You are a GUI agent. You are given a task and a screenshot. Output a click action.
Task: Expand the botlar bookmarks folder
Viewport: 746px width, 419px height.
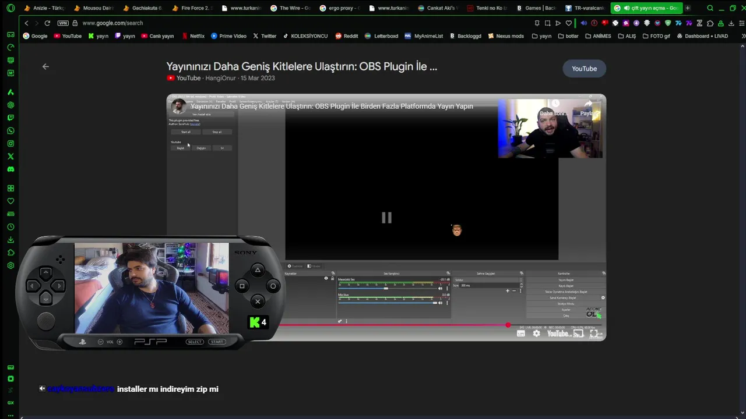click(568, 36)
